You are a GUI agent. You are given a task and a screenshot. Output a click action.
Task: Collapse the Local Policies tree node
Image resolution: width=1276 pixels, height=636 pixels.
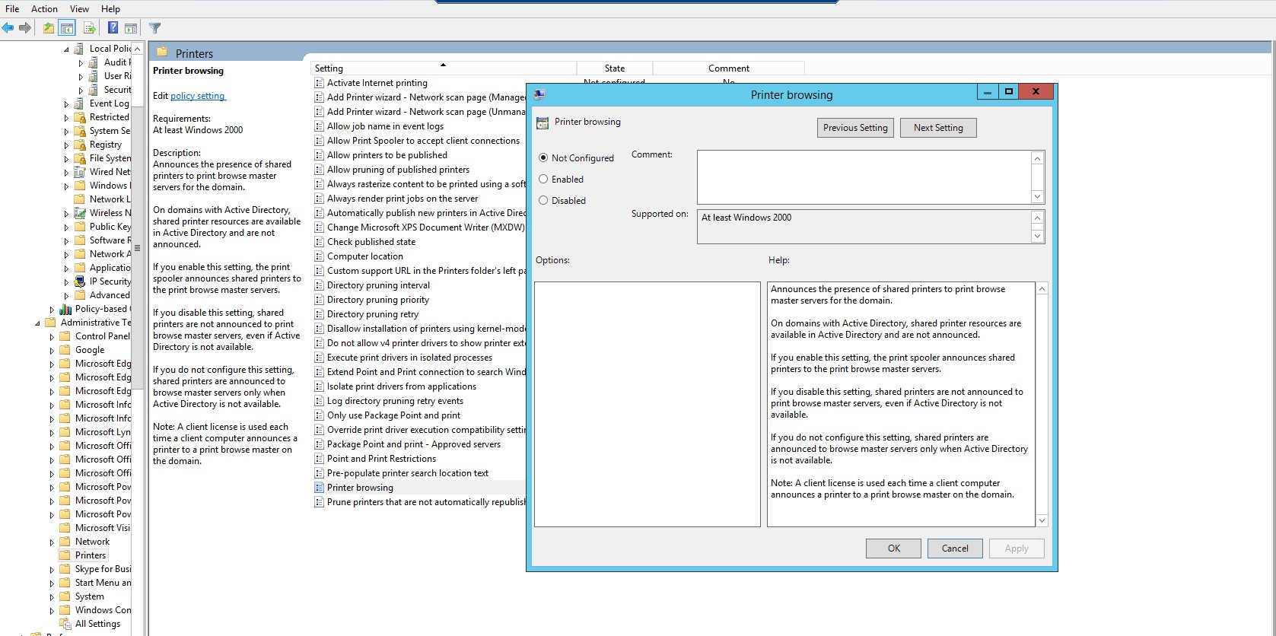(66, 49)
